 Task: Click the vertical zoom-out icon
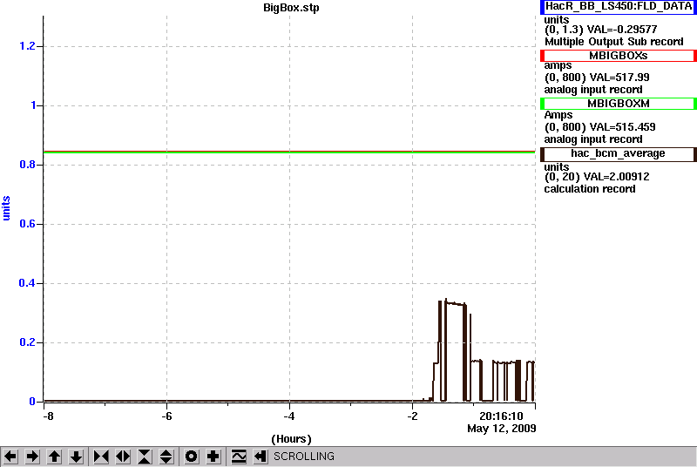(x=166, y=457)
